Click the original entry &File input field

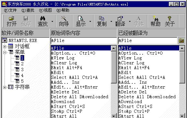(84, 41)
